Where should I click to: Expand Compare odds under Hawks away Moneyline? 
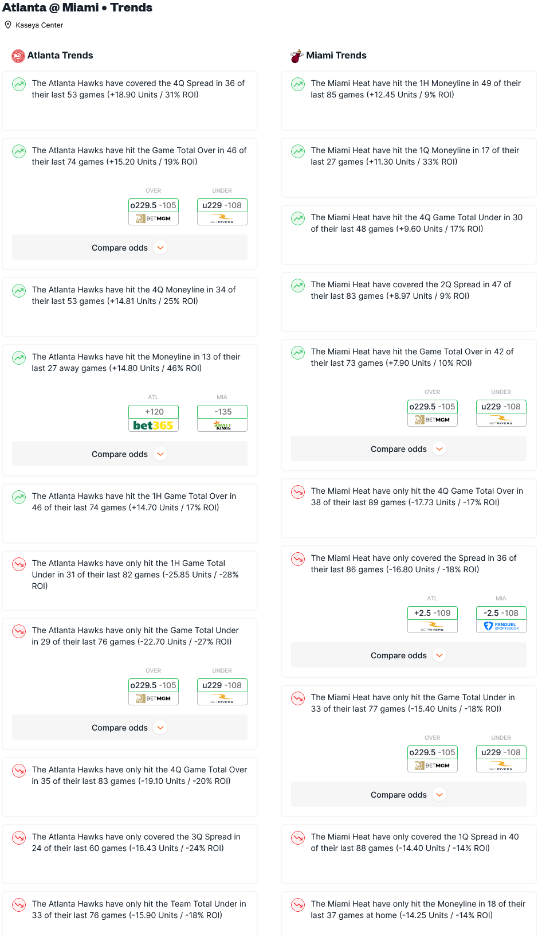129,454
